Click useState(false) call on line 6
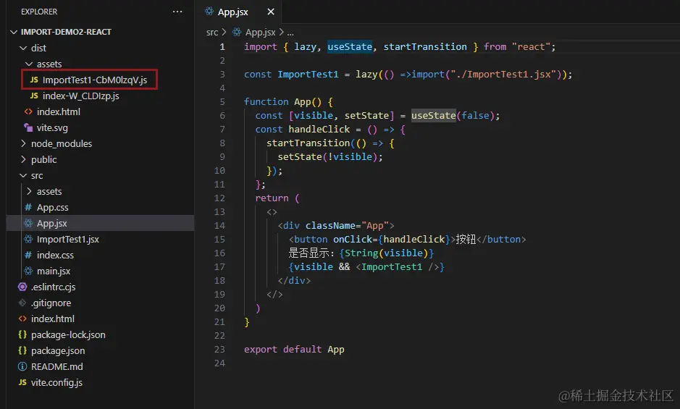The height and width of the screenshot is (409, 680). pyautogui.click(x=453, y=116)
